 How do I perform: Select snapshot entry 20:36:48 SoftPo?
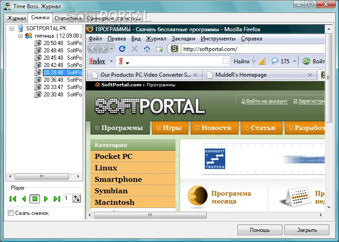point(62,80)
